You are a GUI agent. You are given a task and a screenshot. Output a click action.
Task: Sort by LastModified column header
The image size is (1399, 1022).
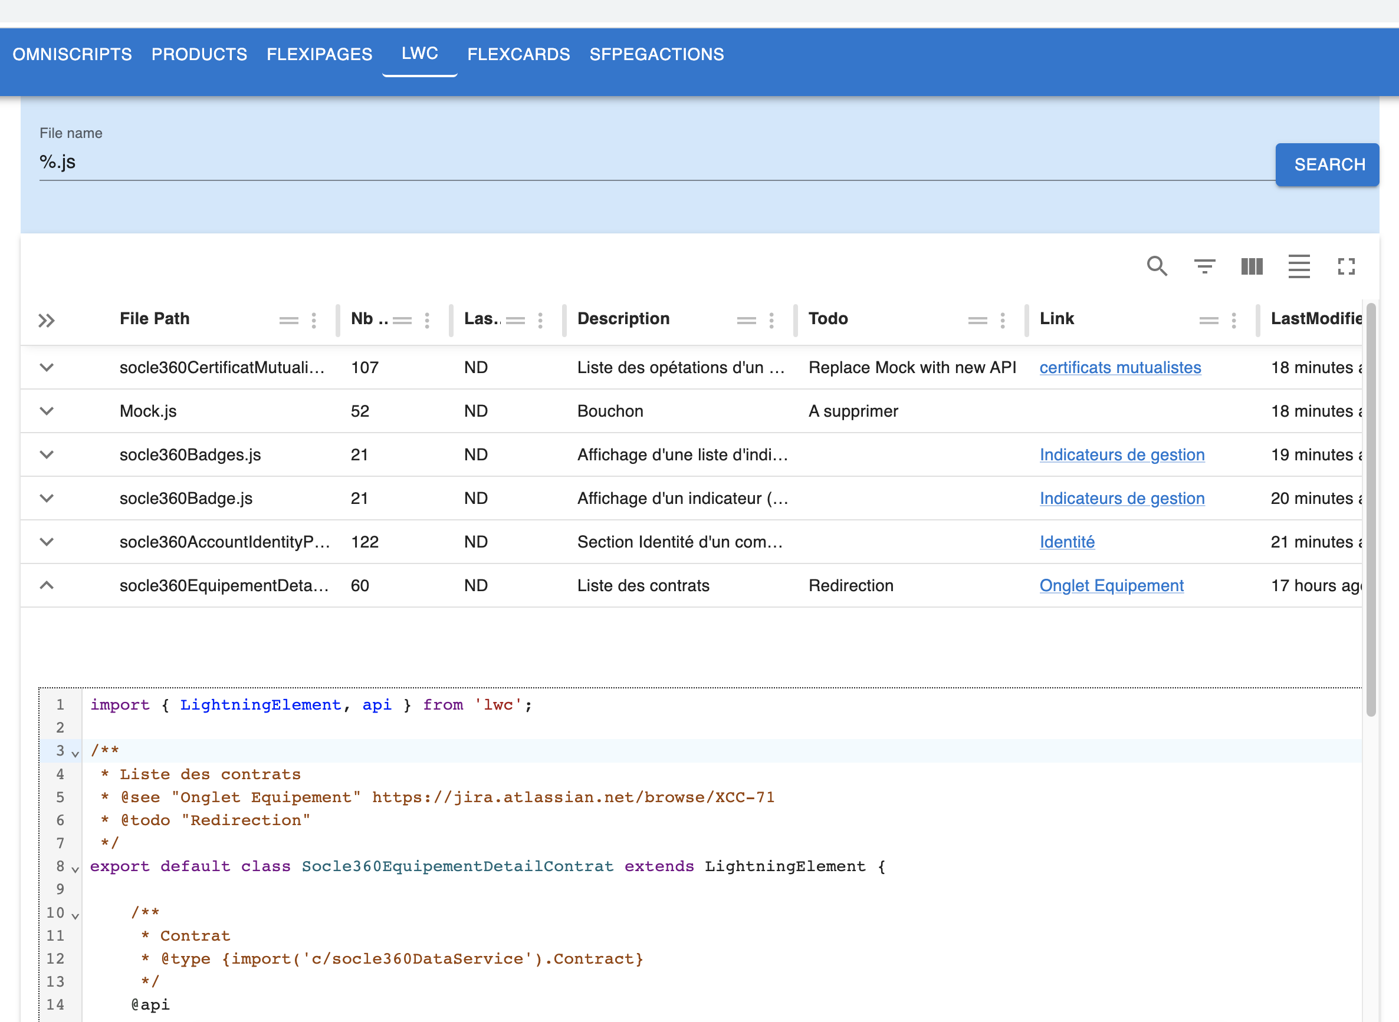[1316, 319]
